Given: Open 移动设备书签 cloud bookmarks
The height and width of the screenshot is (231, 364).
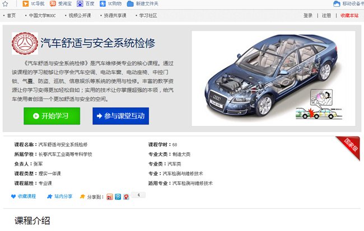Looking at the screenshot, I should [348, 4].
